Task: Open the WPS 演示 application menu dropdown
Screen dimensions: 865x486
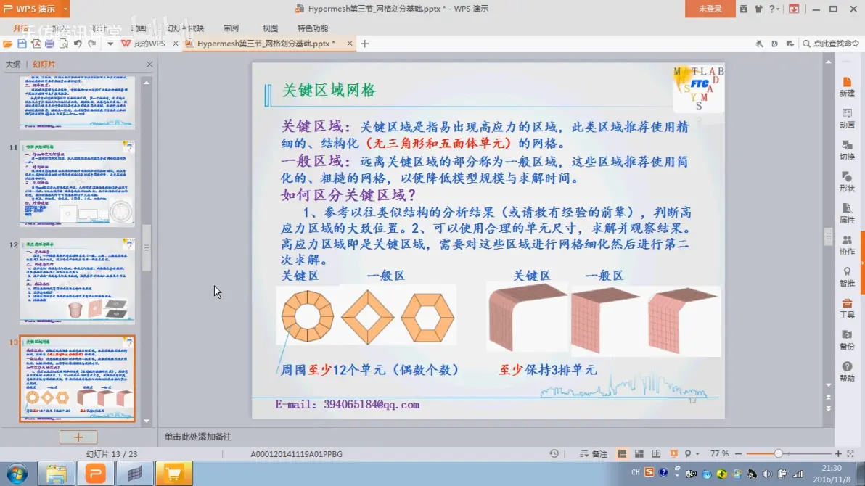Action: click(65, 9)
